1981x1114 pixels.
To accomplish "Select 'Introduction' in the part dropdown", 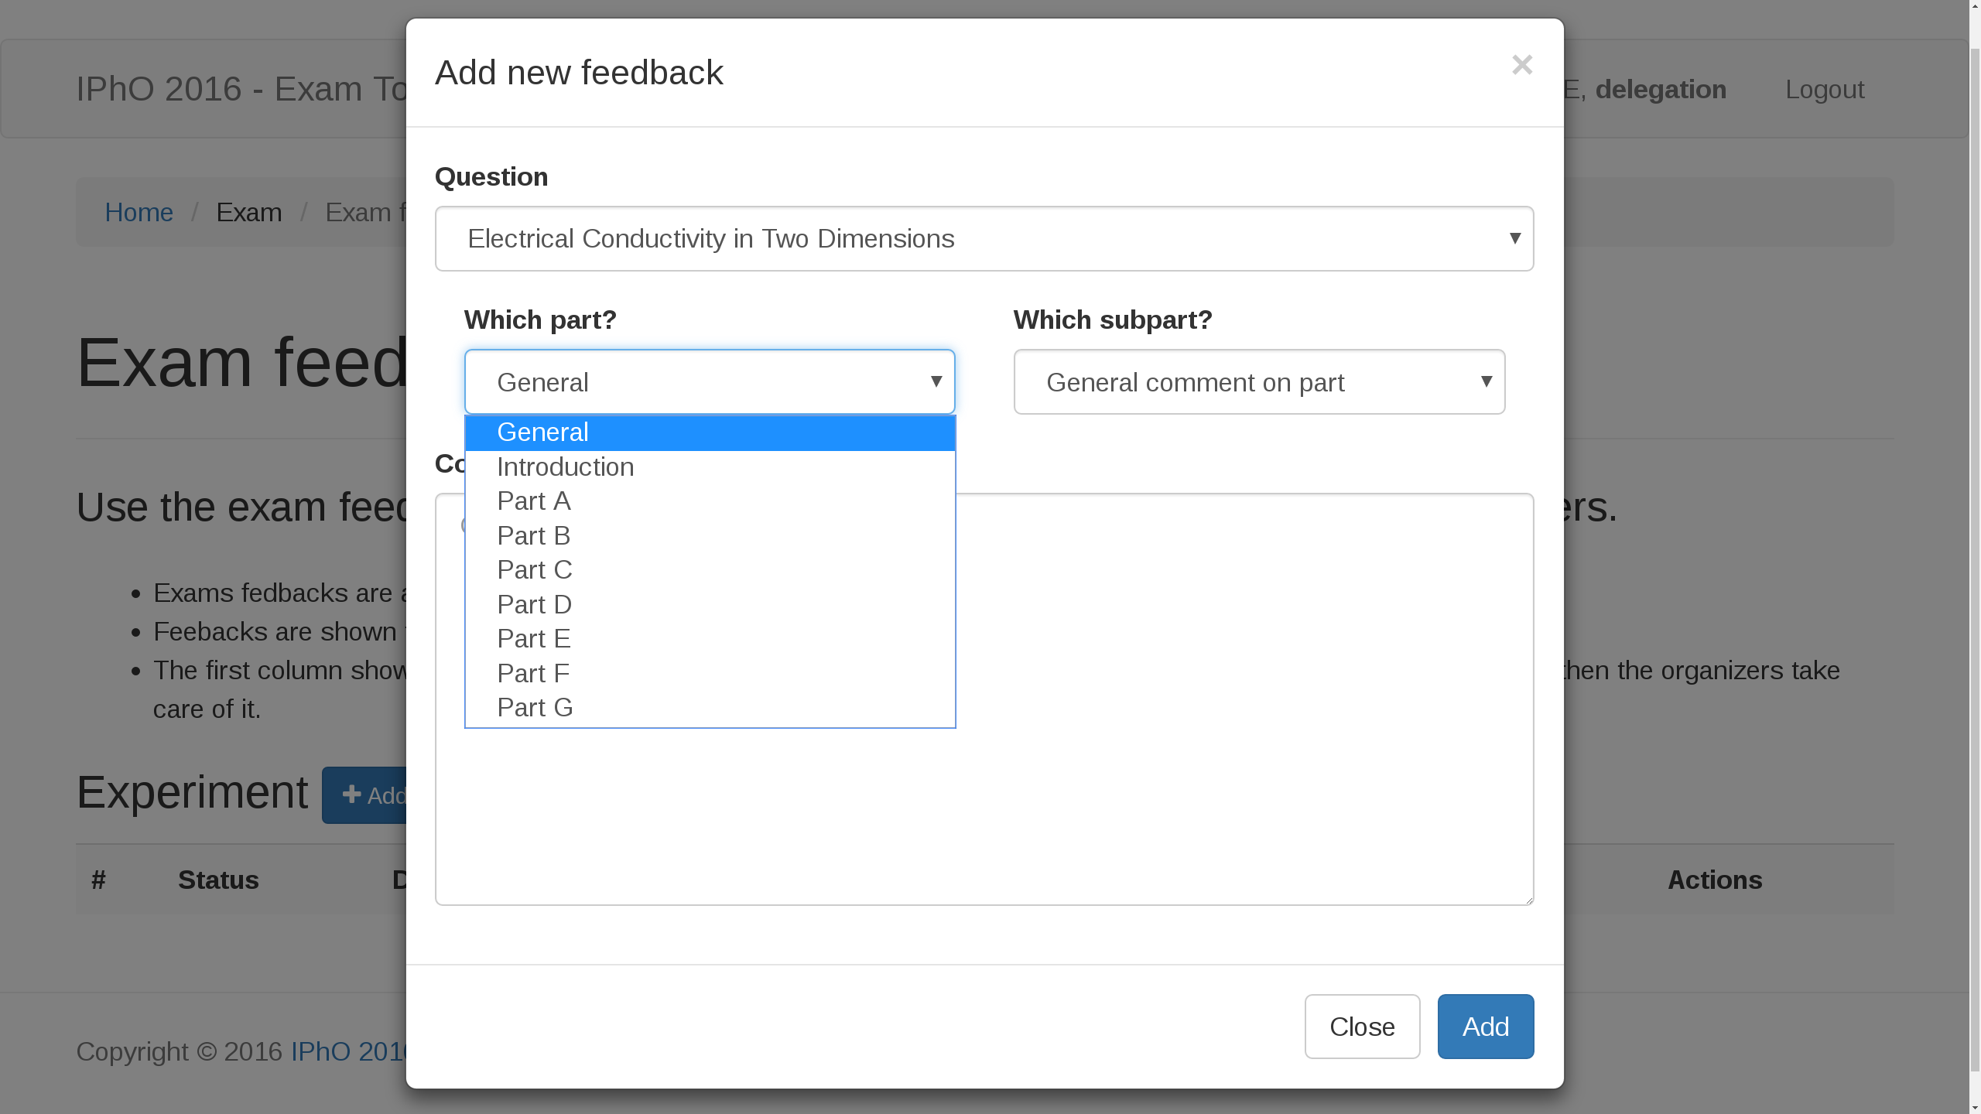I will [x=564, y=466].
